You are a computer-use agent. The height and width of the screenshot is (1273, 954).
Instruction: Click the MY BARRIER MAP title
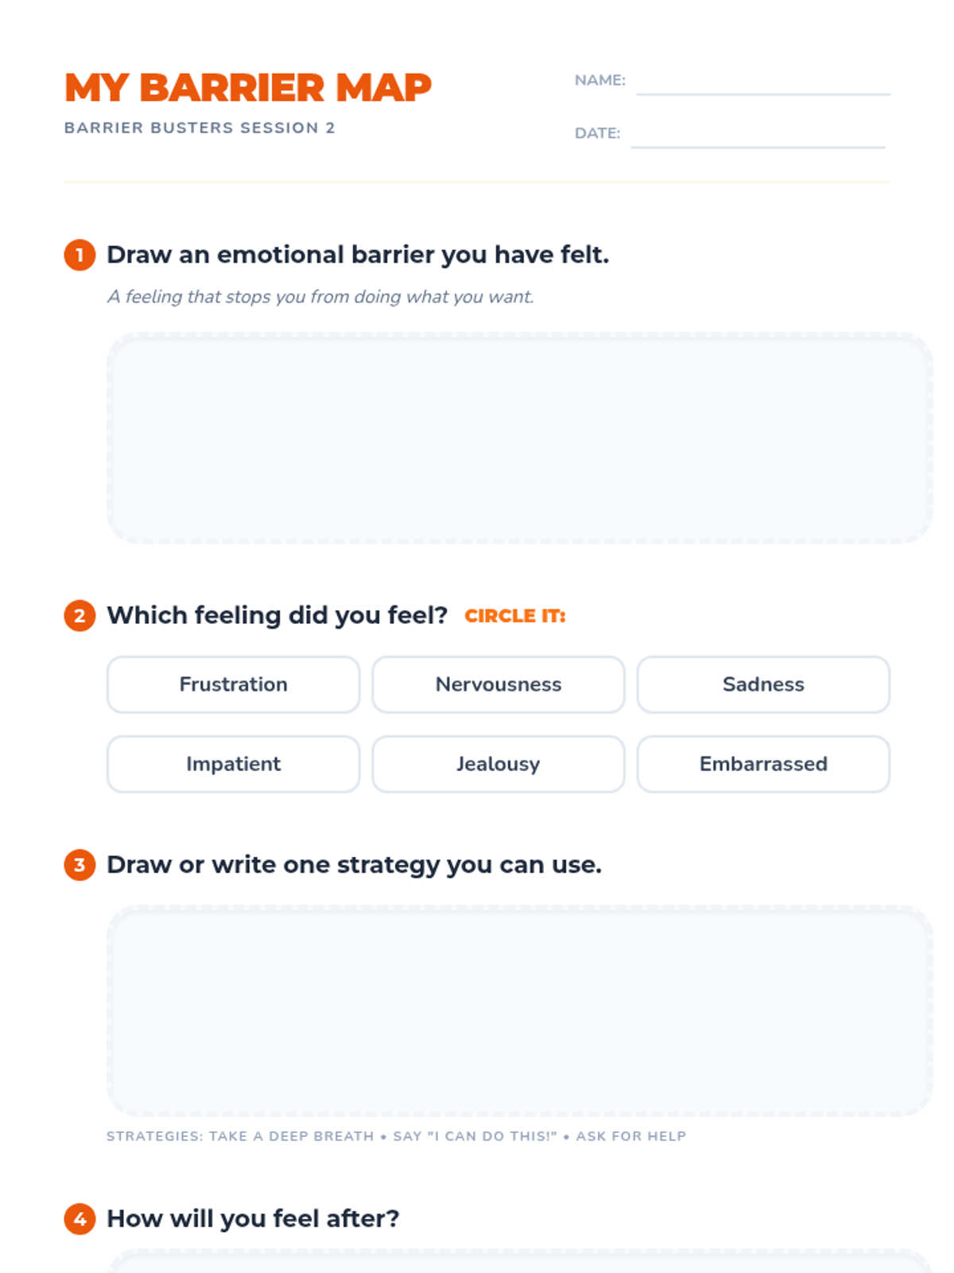click(x=248, y=88)
